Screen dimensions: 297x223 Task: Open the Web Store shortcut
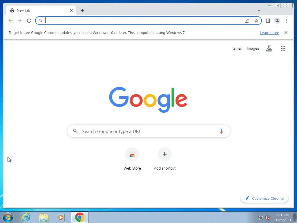click(x=132, y=159)
